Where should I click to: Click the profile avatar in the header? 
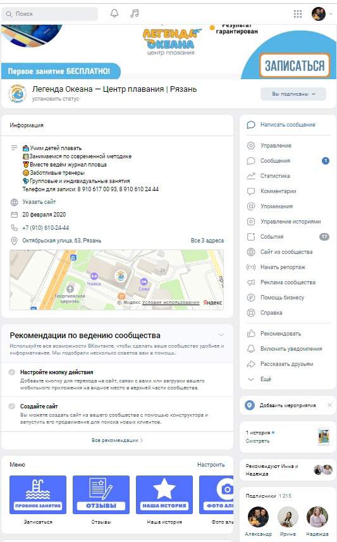click(319, 14)
